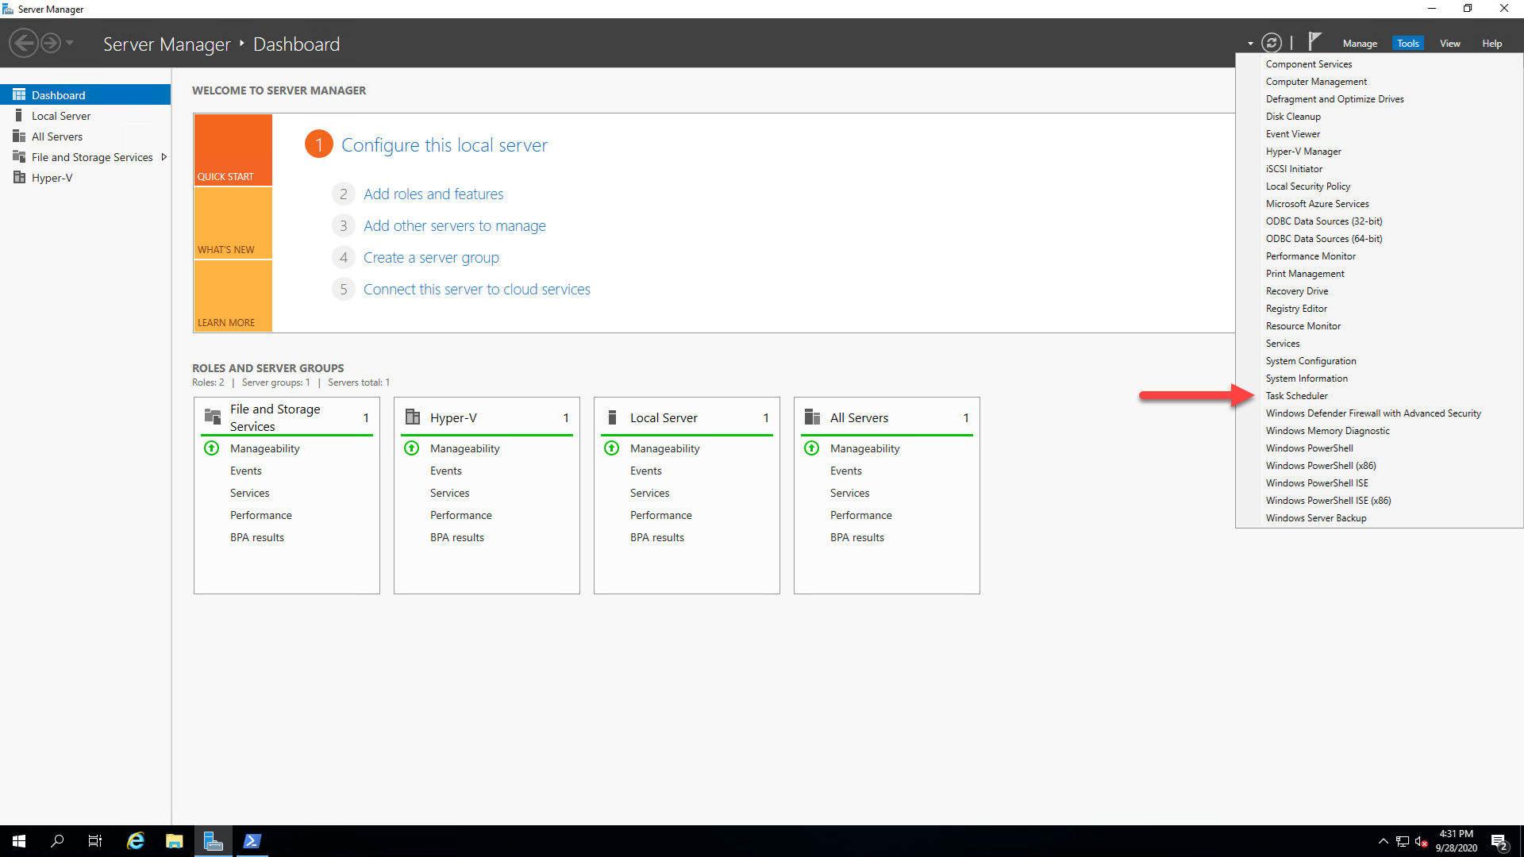1524x857 pixels.
Task: Select Dashboard in the sidebar
Action: 86,94
